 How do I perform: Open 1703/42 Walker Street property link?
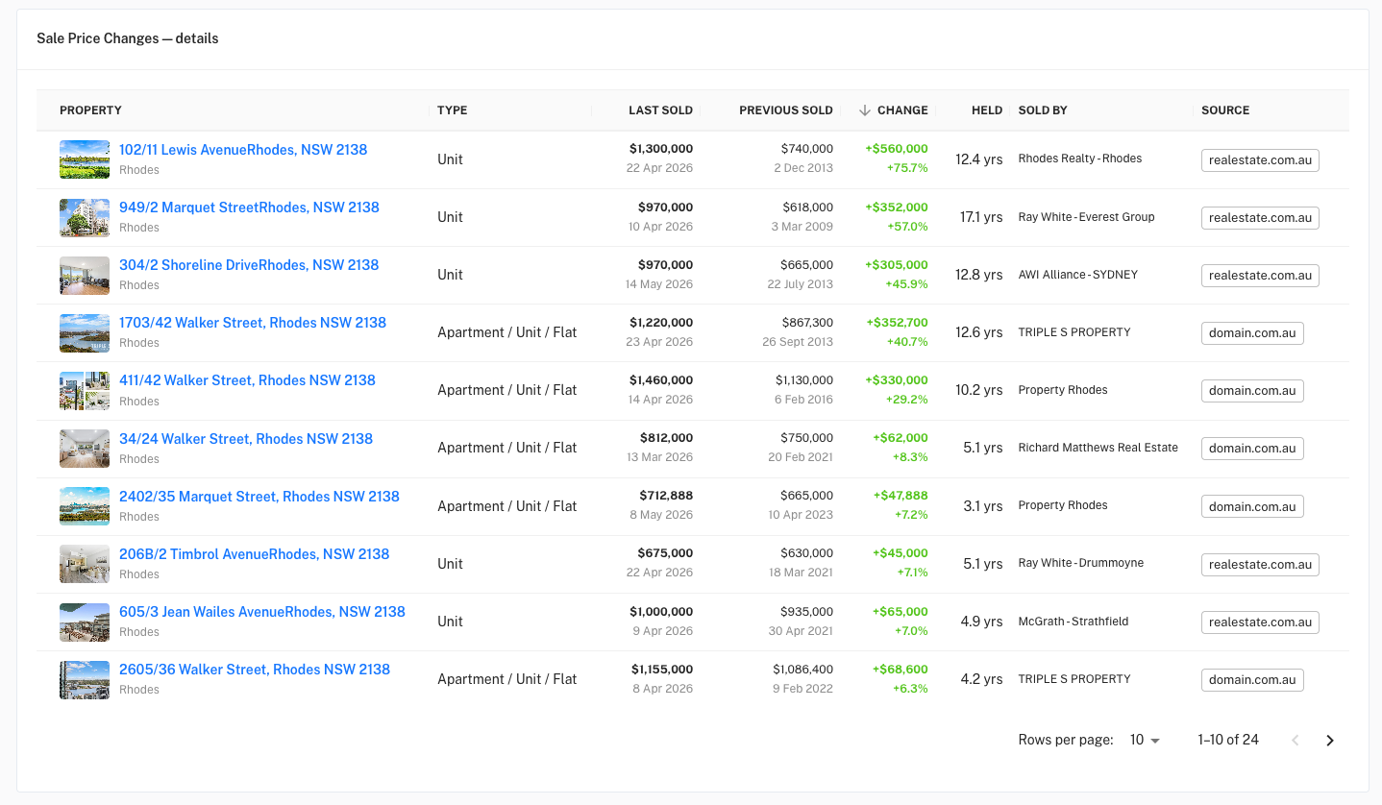(253, 323)
